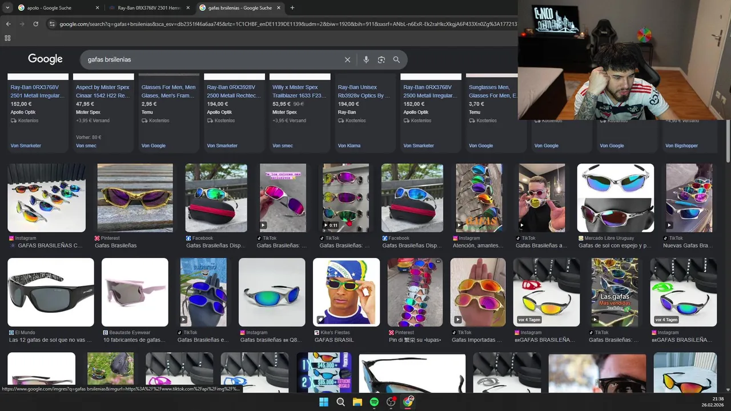The image size is (731, 411).
Task: Open the Beautaste Eyewear pink glasses image
Action: [x=135, y=292]
